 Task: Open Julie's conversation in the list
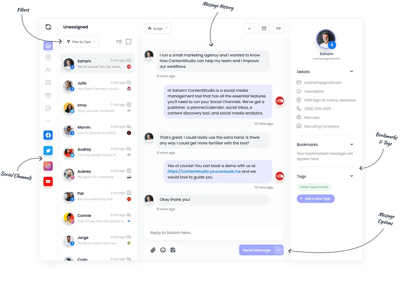(97, 86)
